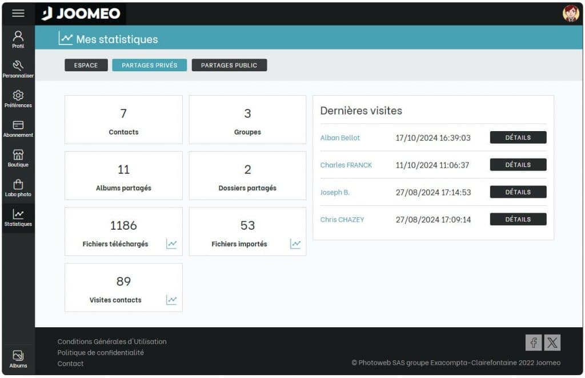Open the user avatar in top right

(x=571, y=14)
